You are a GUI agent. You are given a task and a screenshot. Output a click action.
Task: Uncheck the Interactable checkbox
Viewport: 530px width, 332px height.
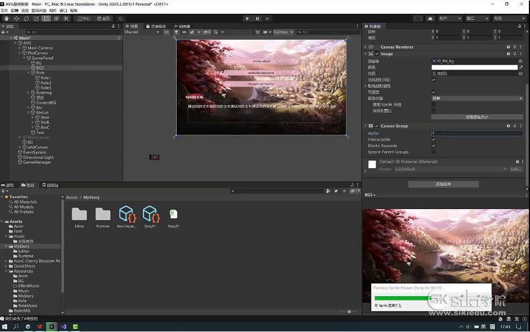coord(433,139)
